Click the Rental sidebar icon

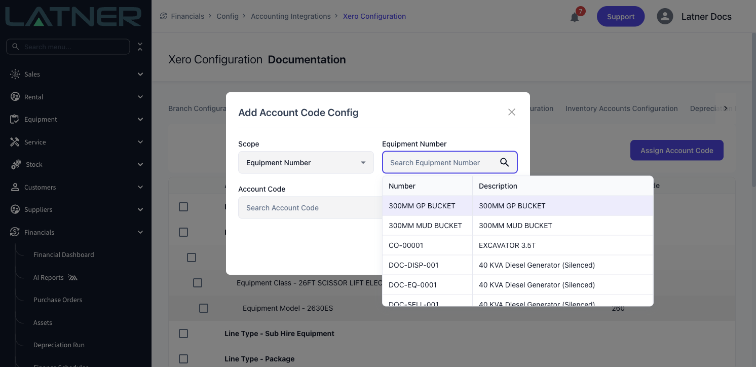tap(15, 97)
